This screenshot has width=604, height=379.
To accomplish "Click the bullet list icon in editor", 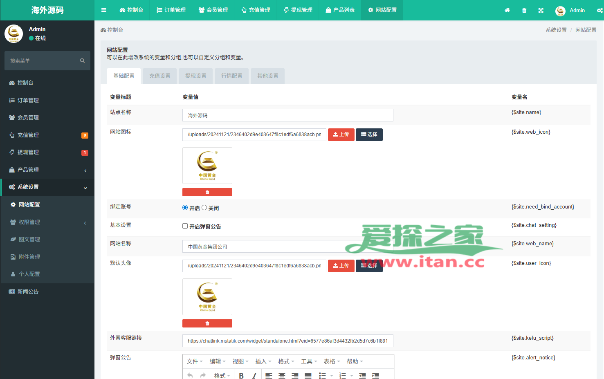I will 322,375.
